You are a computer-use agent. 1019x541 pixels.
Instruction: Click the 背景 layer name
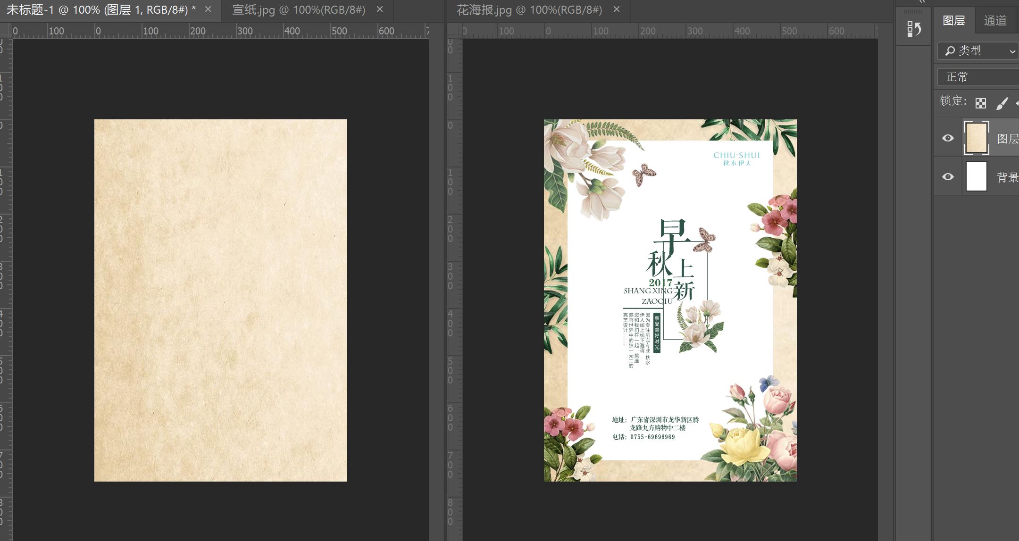(x=1007, y=177)
